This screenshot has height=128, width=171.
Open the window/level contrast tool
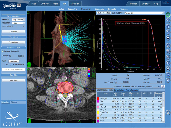(x=168, y=38)
